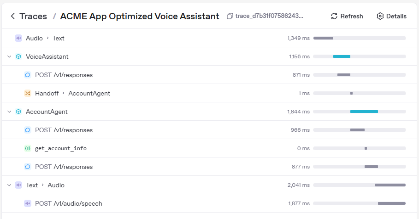Select the VoiceAssistant row label
This screenshot has height=219, width=419.
(47, 56)
